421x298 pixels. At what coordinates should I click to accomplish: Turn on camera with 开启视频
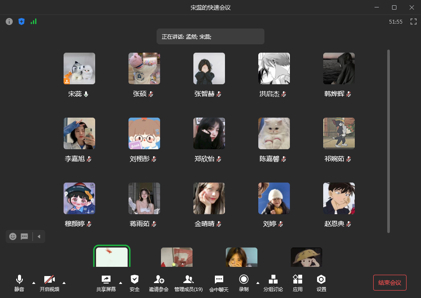(x=50, y=283)
